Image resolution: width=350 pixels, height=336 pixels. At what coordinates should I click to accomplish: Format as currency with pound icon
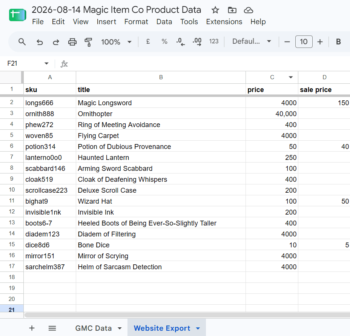(148, 41)
